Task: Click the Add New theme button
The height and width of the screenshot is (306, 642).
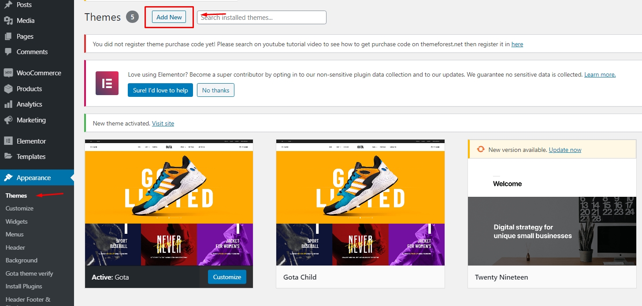Action: pos(169,17)
